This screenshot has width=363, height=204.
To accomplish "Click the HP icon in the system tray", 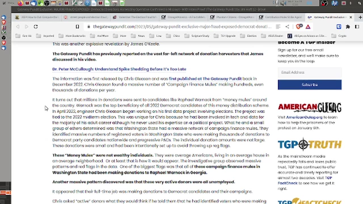I will point(334,3).
